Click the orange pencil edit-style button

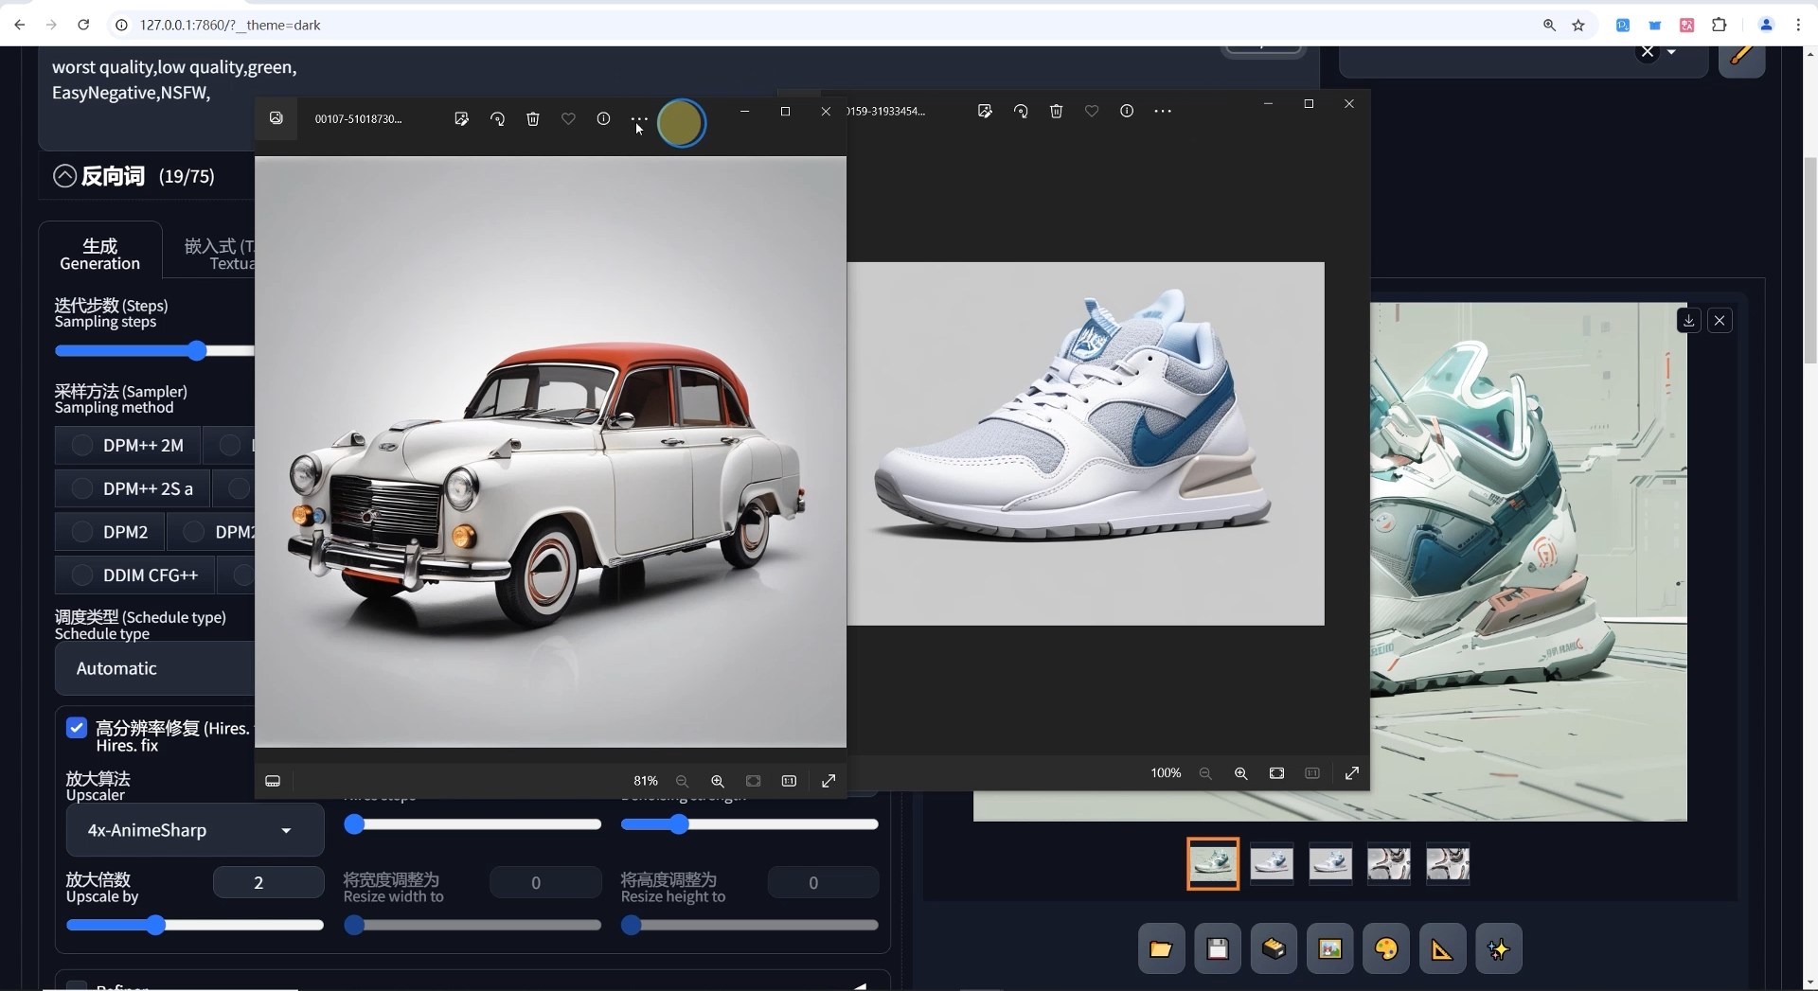tap(1741, 55)
